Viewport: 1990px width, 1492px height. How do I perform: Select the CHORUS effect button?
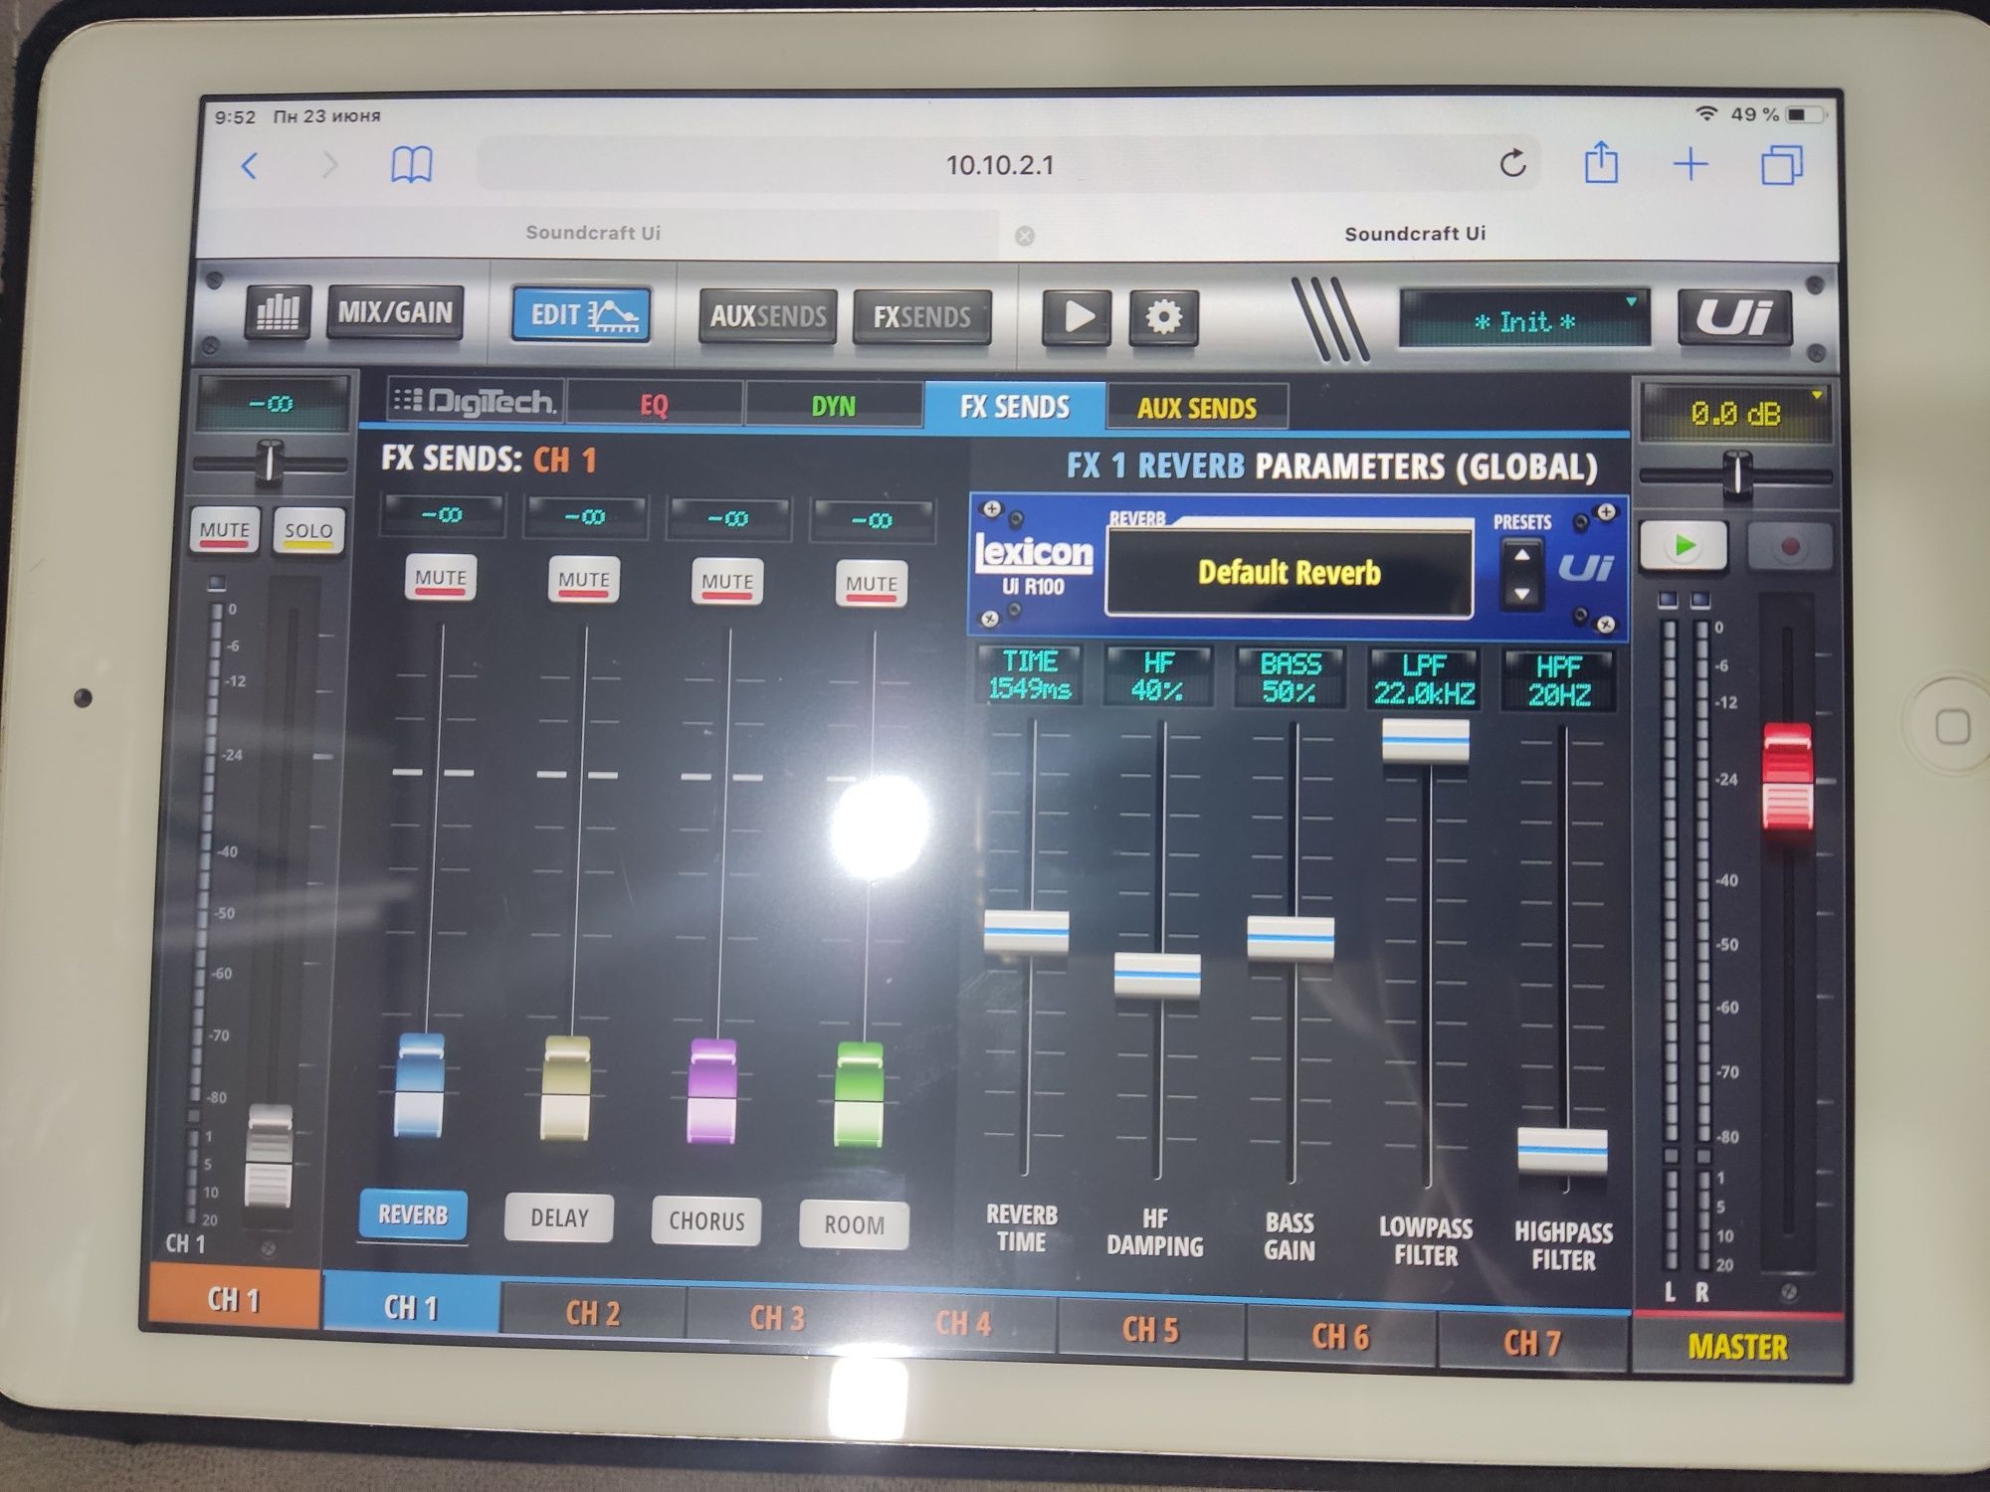[706, 1221]
